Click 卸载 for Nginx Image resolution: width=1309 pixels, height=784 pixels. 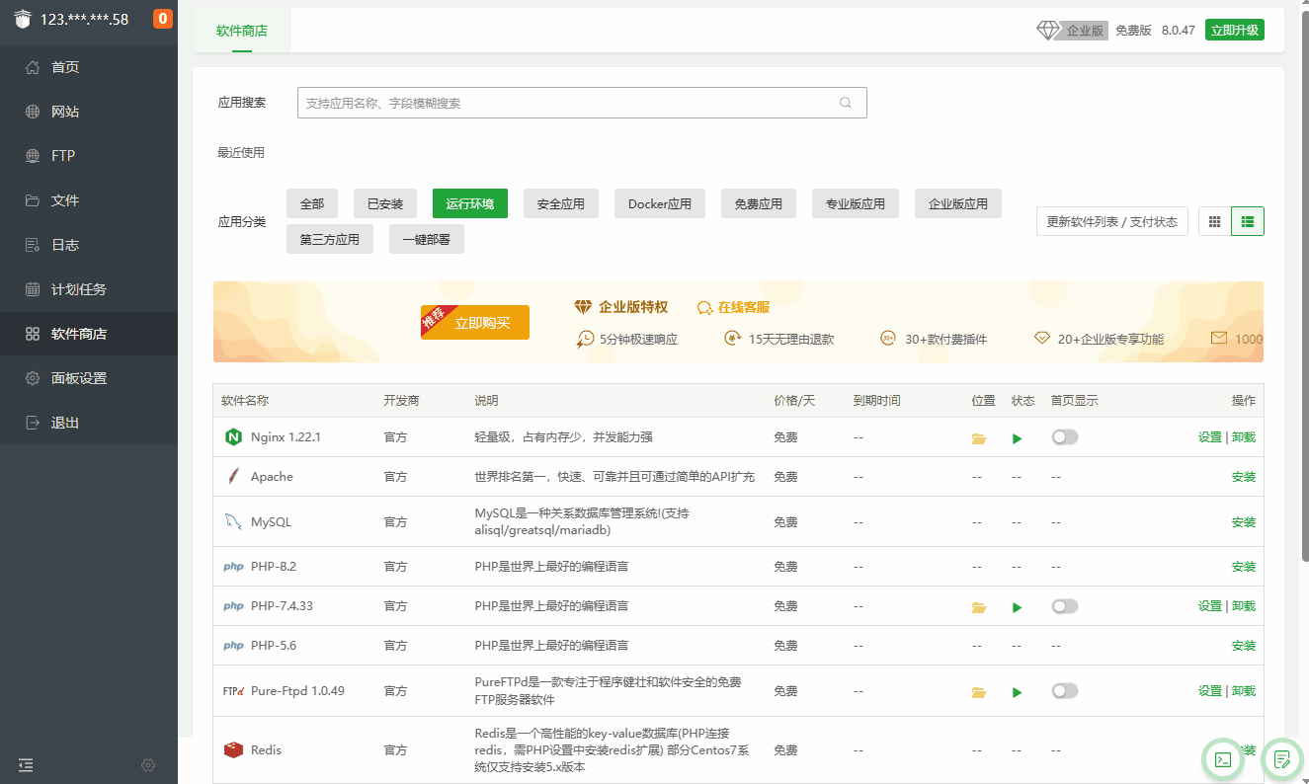tap(1244, 437)
